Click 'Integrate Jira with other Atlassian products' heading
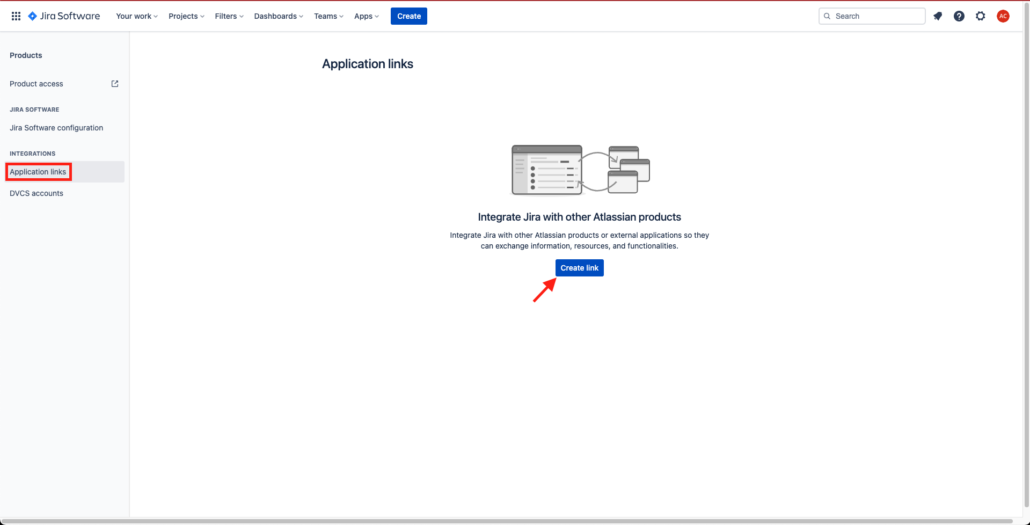 580,217
